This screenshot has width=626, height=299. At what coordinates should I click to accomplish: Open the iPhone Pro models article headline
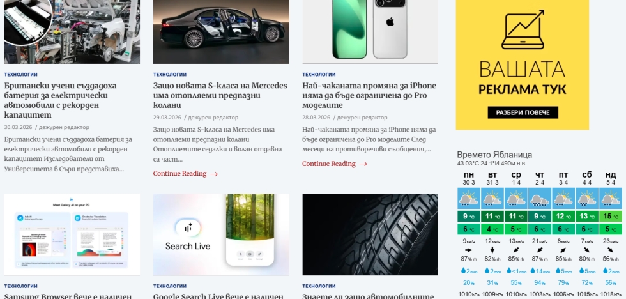click(x=369, y=95)
